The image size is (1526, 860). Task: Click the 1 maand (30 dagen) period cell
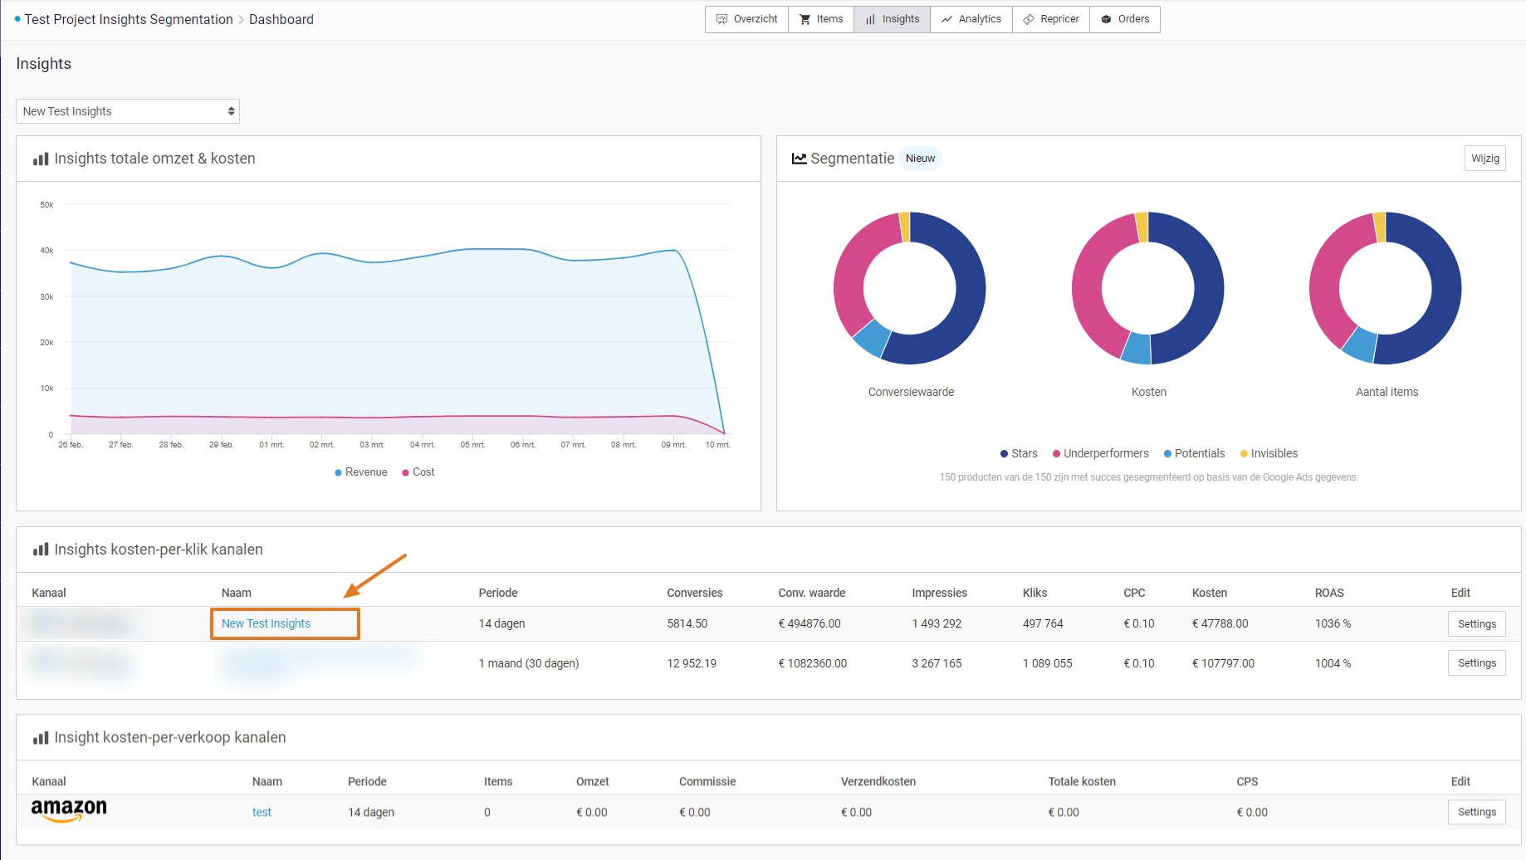click(x=529, y=663)
